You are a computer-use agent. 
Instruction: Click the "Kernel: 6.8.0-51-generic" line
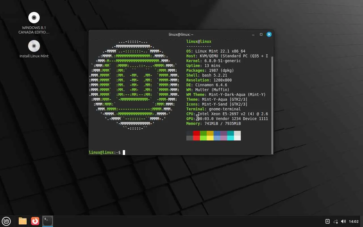(x=214, y=61)
